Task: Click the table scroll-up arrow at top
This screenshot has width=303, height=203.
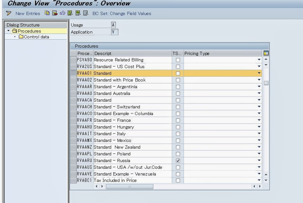Action: coord(266,59)
